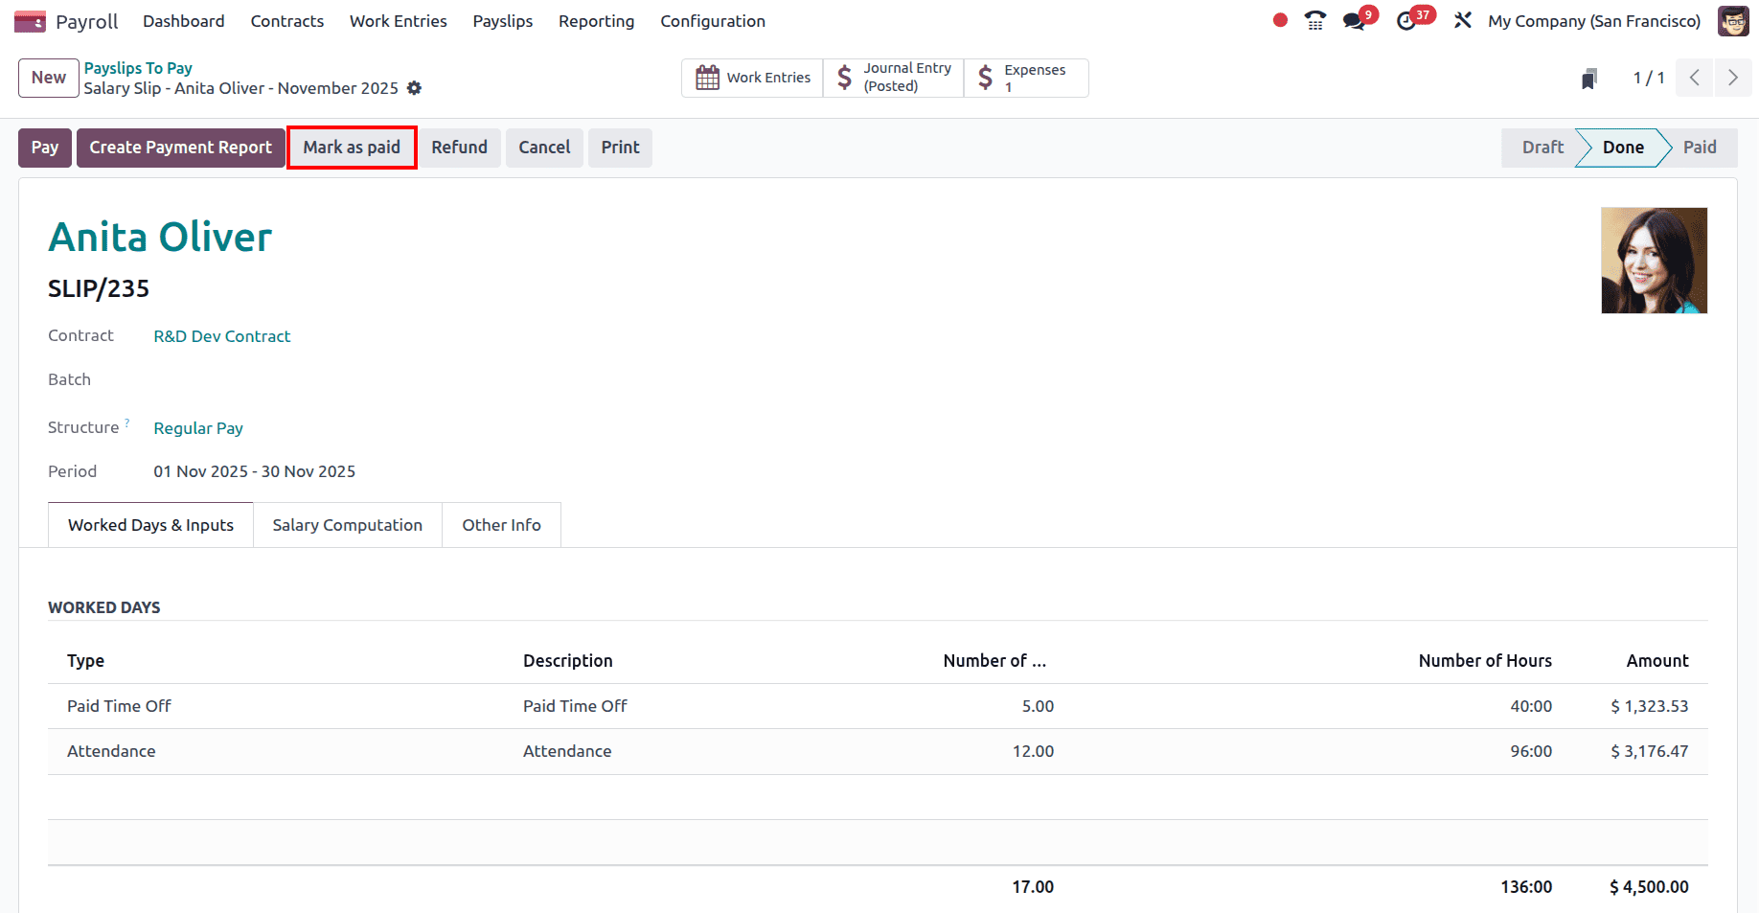Open the Reporting menu

click(596, 20)
